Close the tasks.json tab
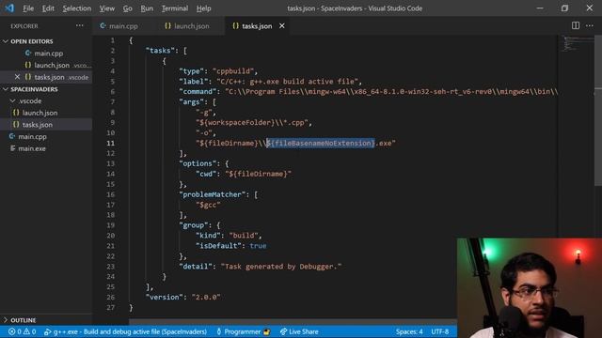The height and width of the screenshot is (338, 602). [x=282, y=25]
